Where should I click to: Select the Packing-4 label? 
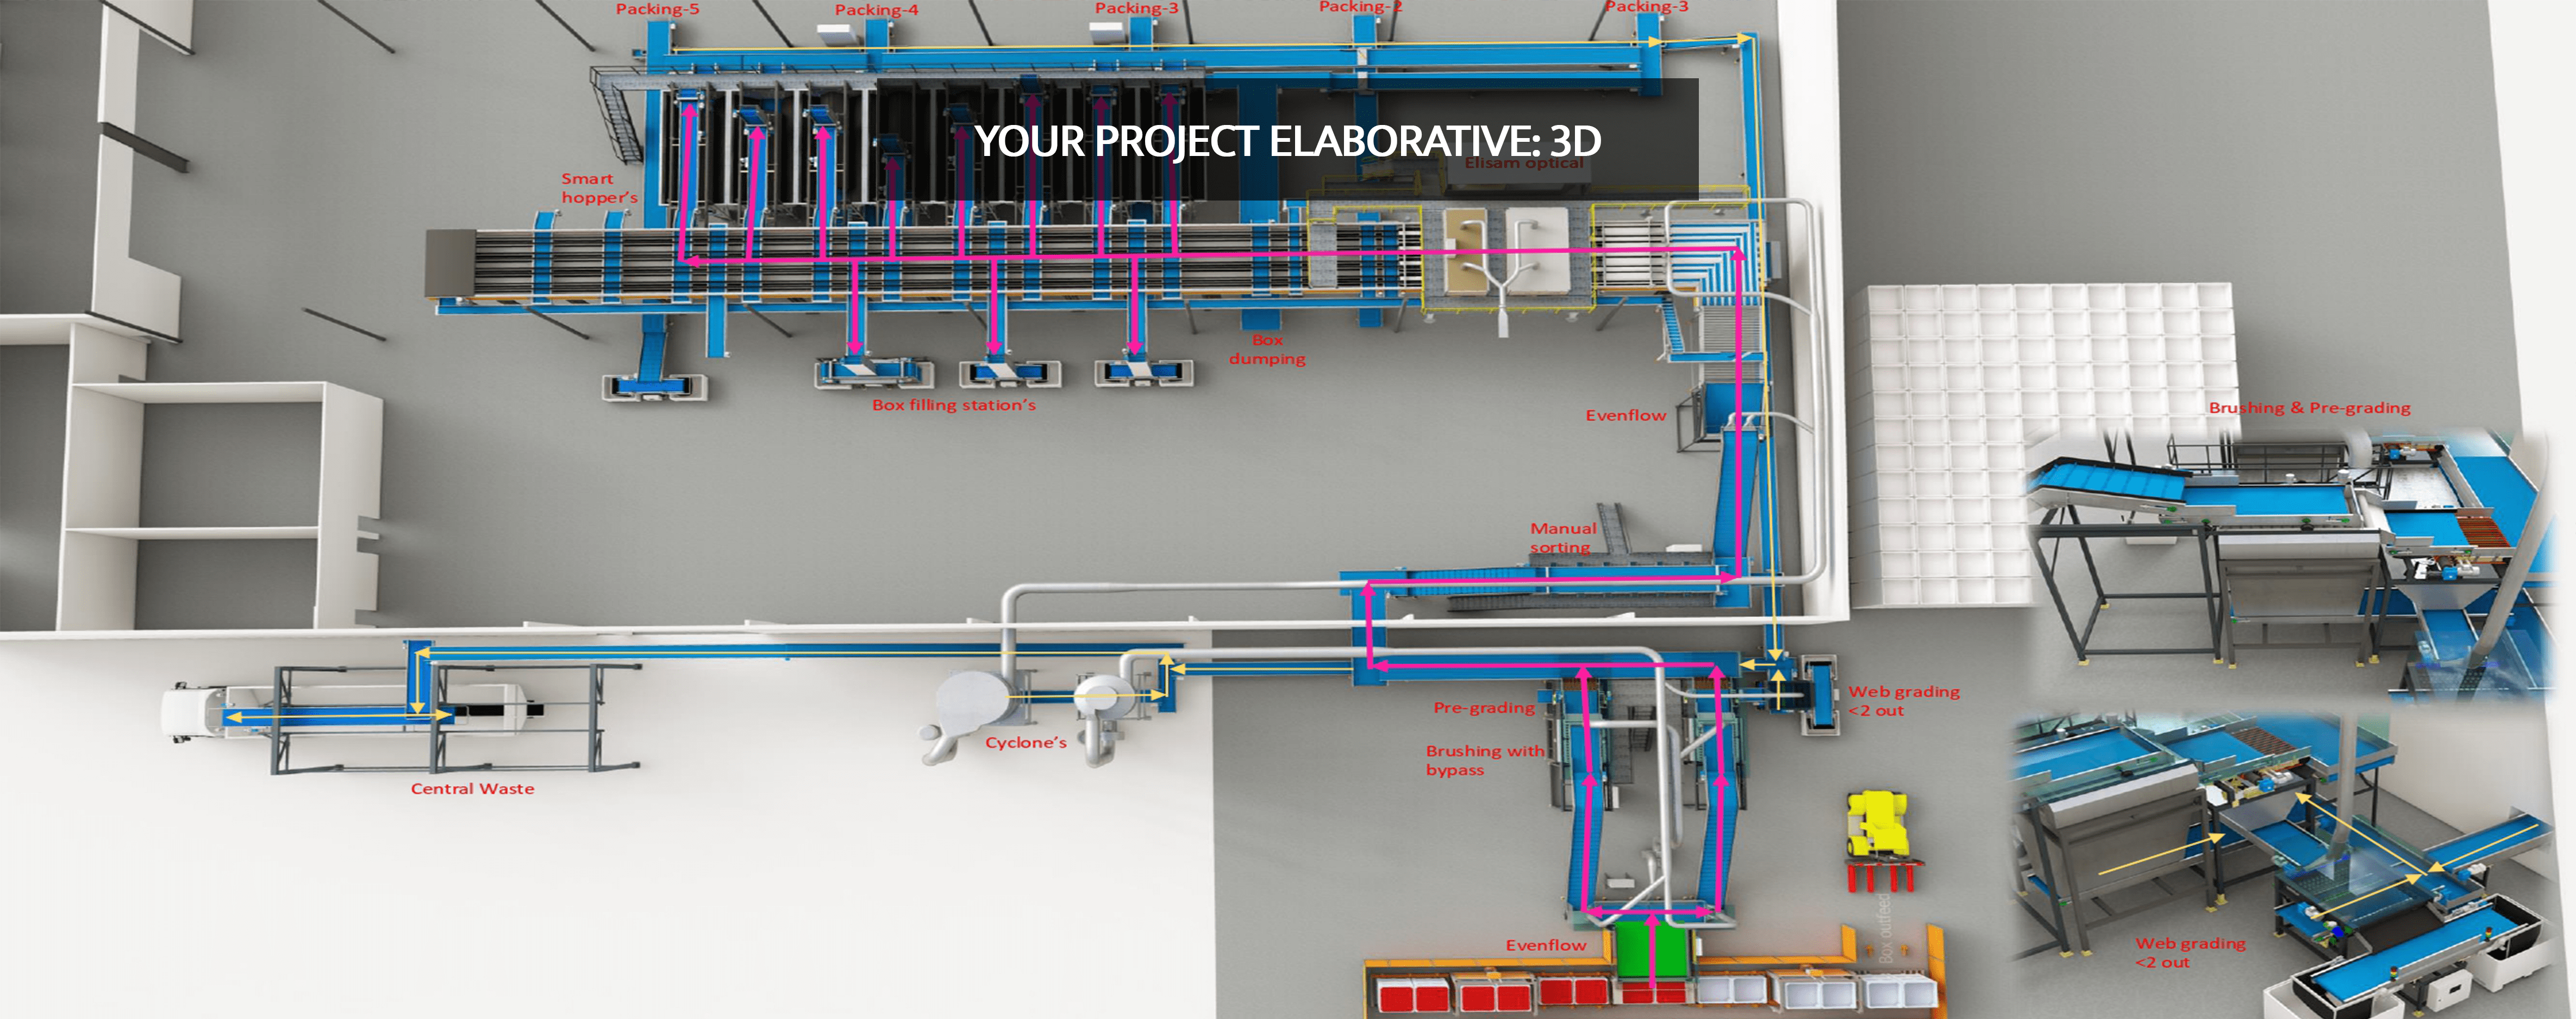click(876, 10)
